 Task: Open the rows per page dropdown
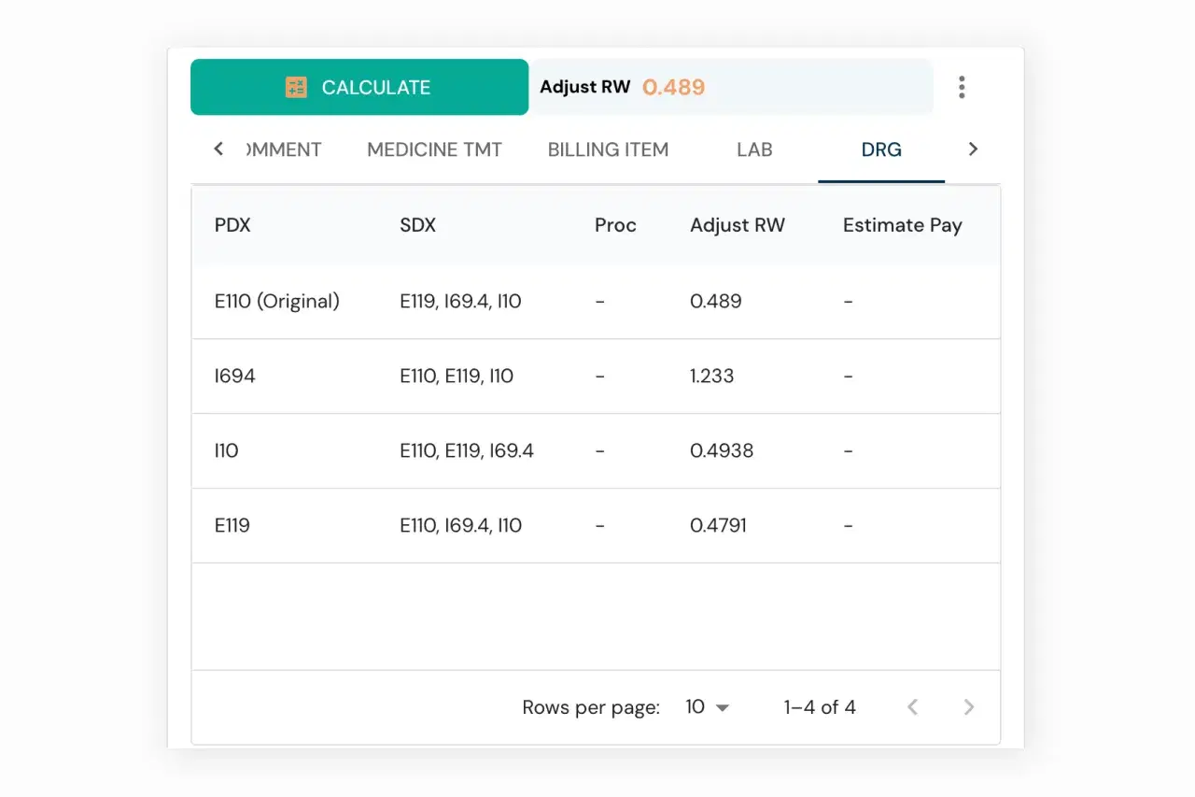coord(707,707)
